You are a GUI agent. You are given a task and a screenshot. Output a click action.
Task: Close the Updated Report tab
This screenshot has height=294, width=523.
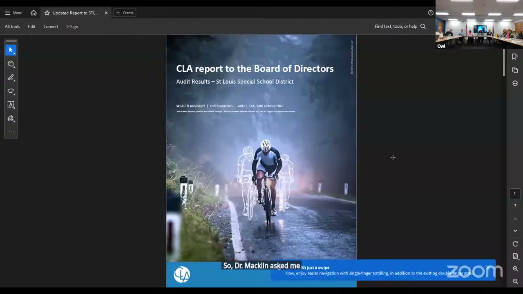point(106,13)
